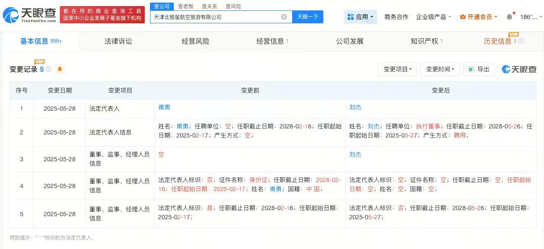Click the orange alert bell beside 变更记录

(x=60, y=69)
